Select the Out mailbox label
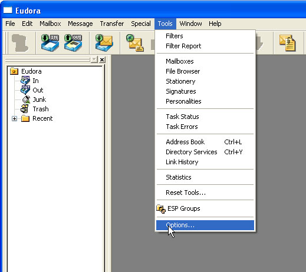The image size is (306, 272). [38, 90]
